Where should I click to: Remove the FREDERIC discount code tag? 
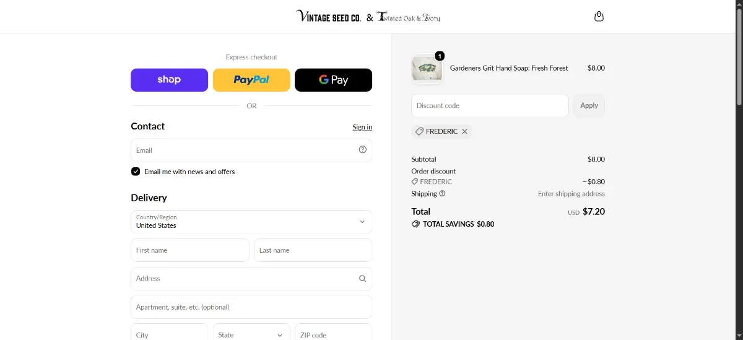464,131
